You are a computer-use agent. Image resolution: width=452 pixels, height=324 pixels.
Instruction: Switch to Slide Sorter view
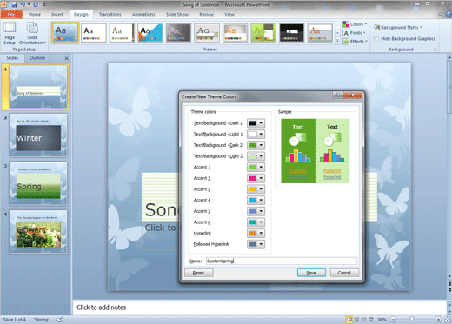point(356,320)
